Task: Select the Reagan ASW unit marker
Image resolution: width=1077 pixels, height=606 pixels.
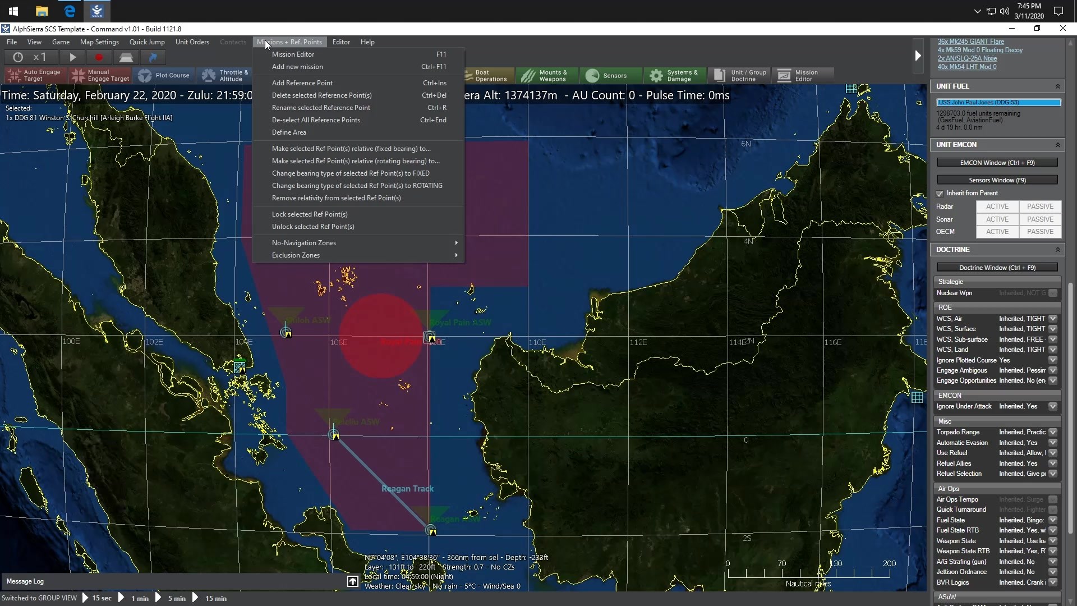Action: (431, 530)
